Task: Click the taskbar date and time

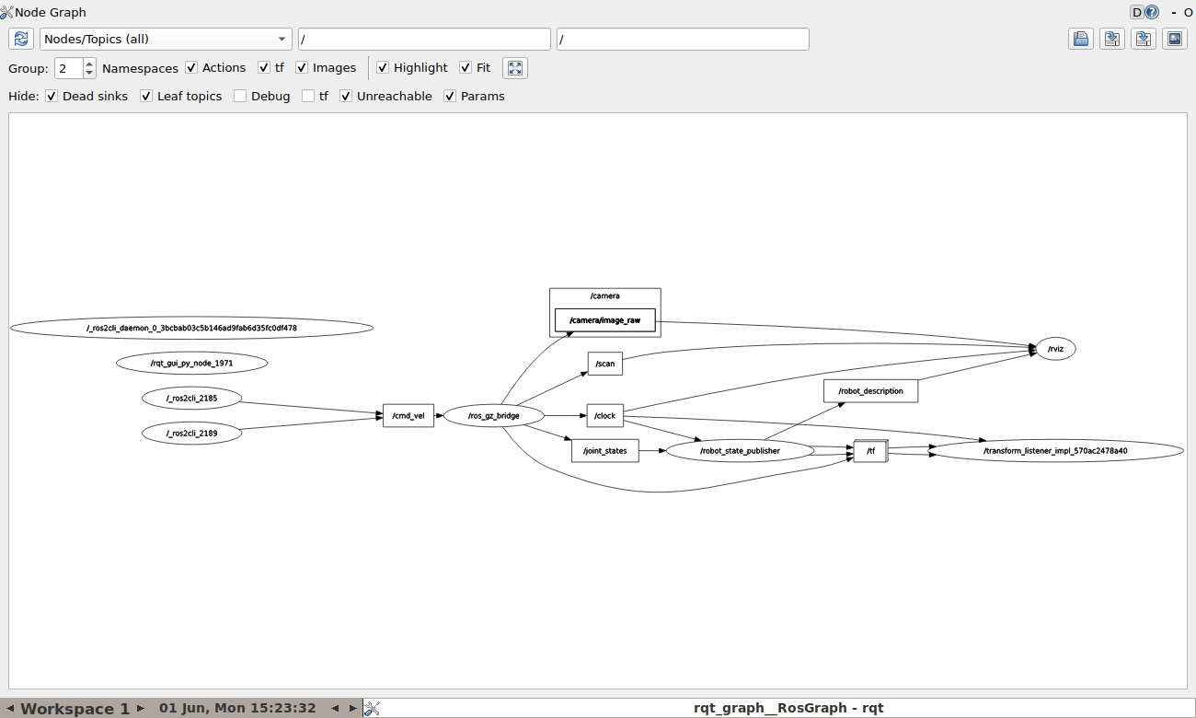Action: (x=237, y=708)
